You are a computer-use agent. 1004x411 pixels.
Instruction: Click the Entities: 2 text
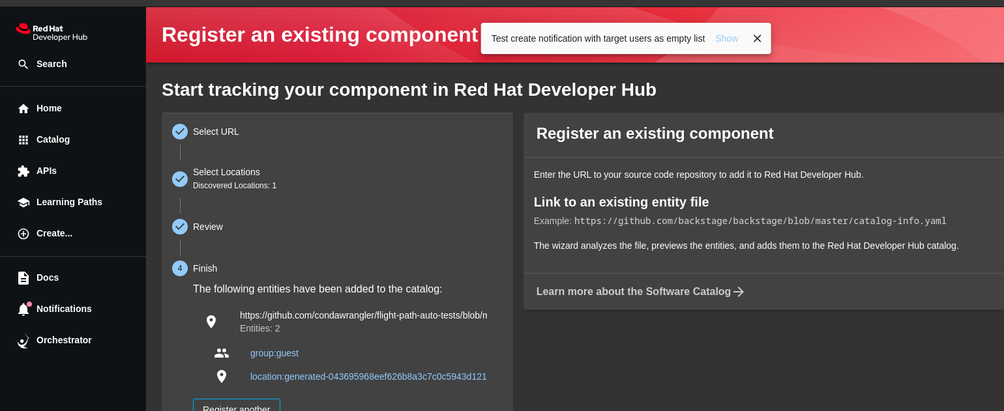(259, 328)
